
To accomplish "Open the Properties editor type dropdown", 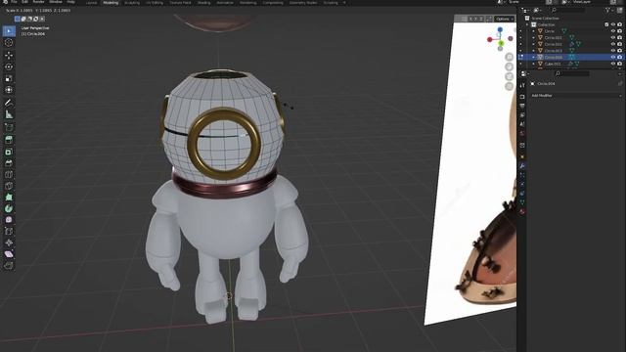I will pyautogui.click(x=525, y=74).
